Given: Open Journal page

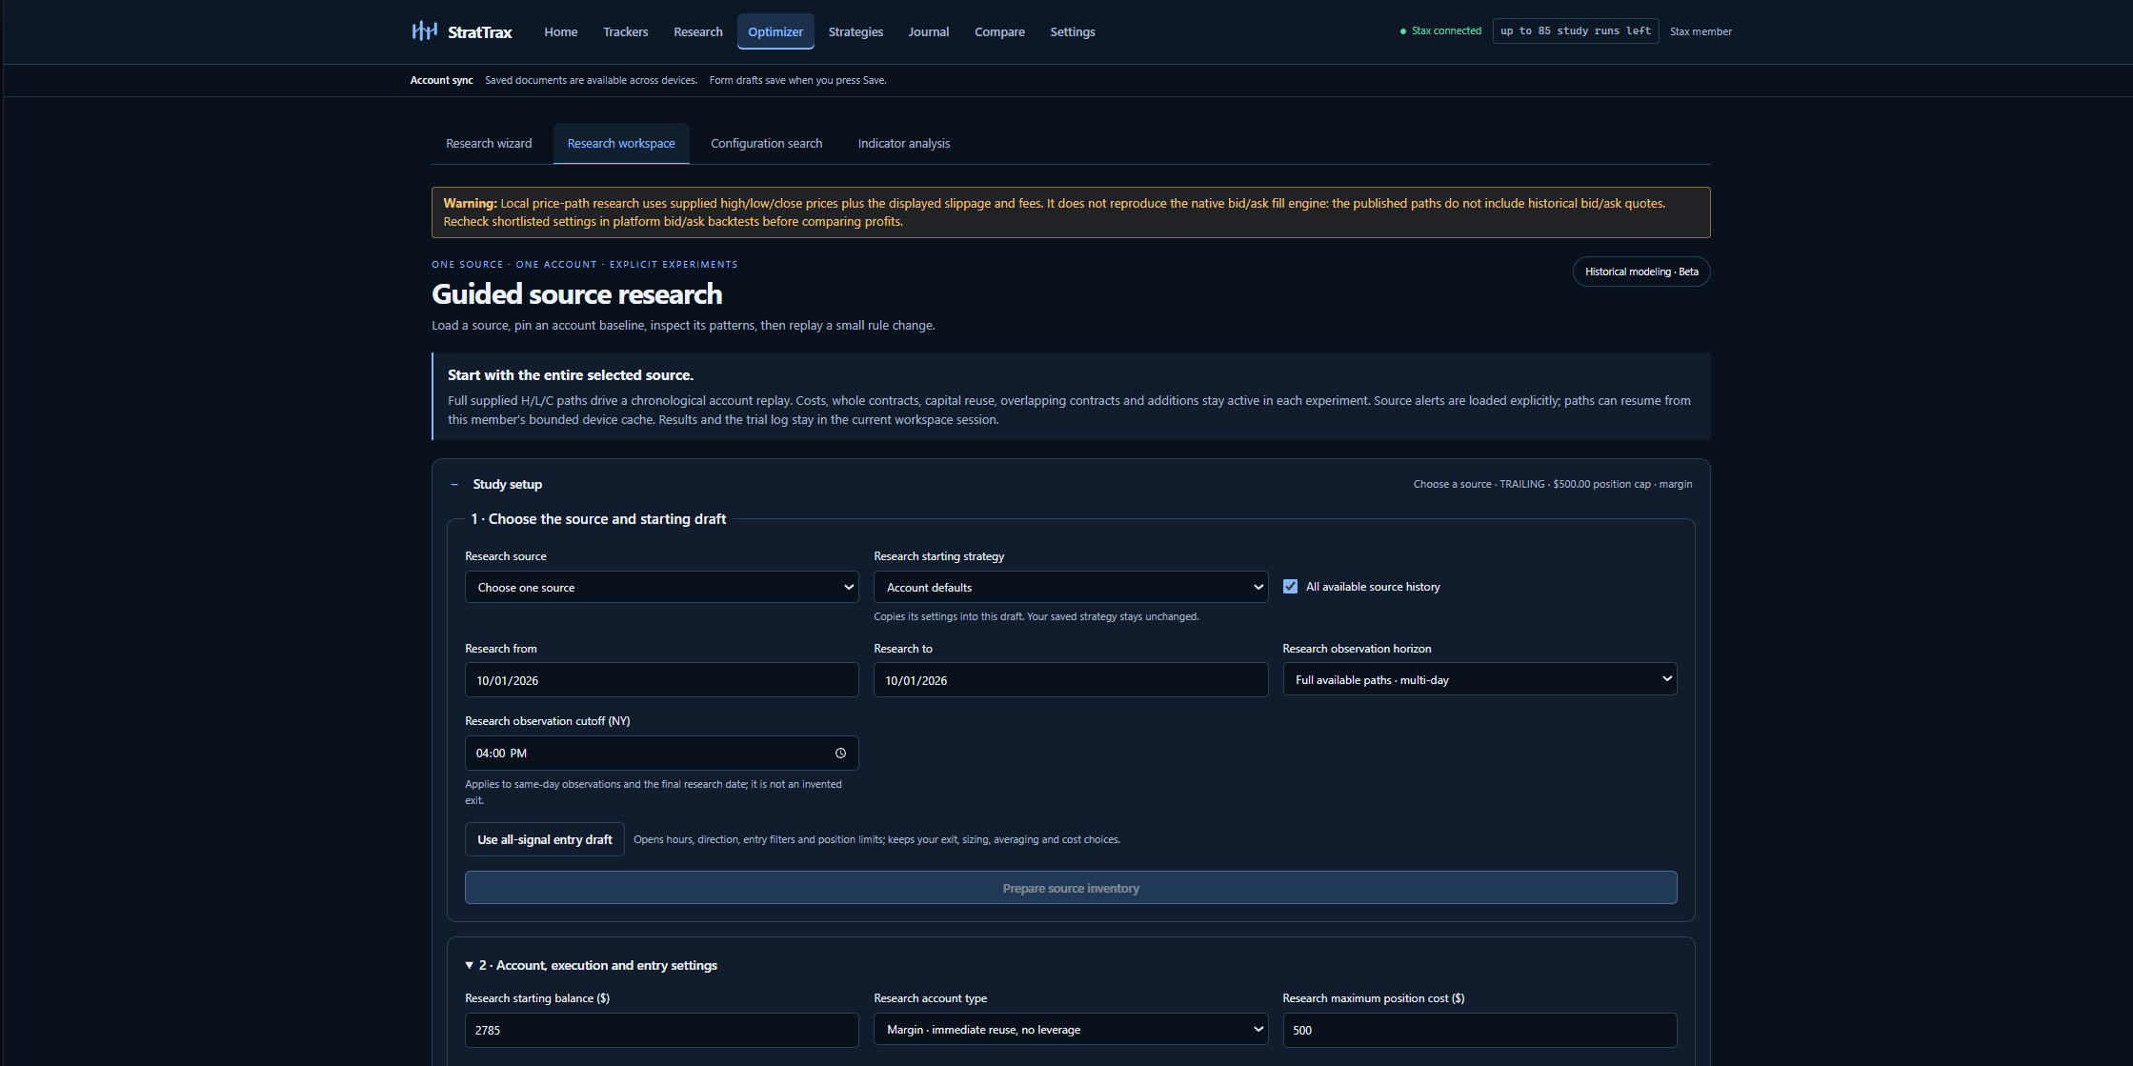Looking at the screenshot, I should 928,31.
